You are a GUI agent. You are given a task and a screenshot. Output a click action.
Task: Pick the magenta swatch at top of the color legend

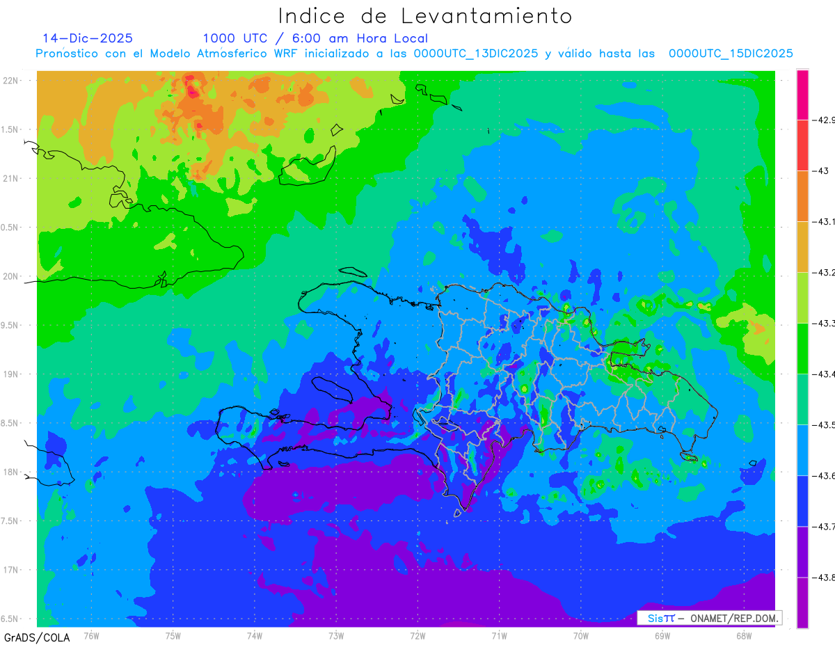point(802,95)
